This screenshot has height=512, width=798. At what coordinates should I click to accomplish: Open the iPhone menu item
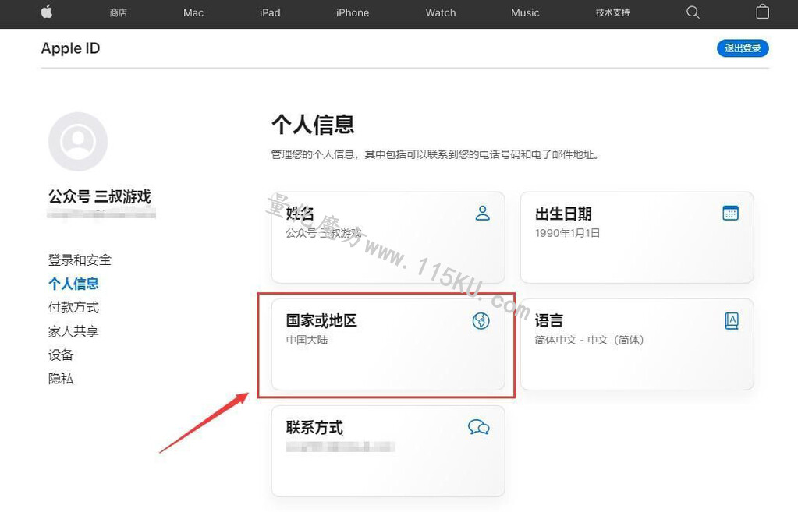click(352, 12)
